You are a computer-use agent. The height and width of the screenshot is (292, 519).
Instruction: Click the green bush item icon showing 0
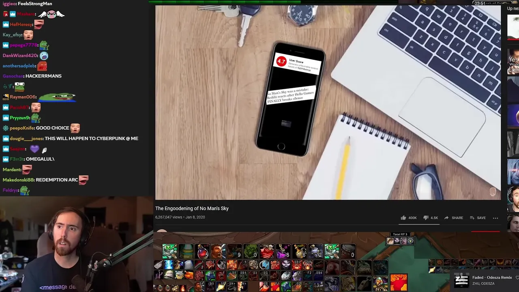click(x=251, y=251)
